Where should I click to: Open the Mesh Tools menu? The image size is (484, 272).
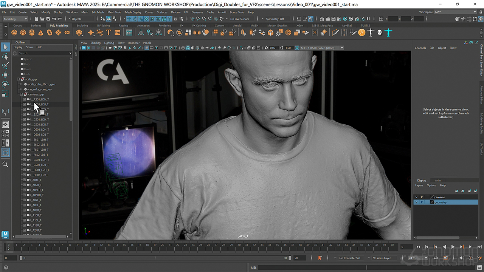[x=114, y=12]
